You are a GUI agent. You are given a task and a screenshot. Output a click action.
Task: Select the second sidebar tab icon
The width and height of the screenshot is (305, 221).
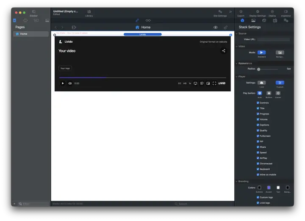pyautogui.click(x=25, y=20)
